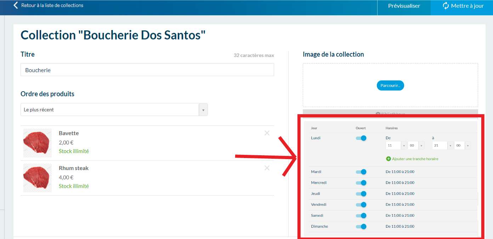This screenshot has height=239, width=493.
Task: Click the Horaires column header
Action: pyautogui.click(x=392, y=128)
